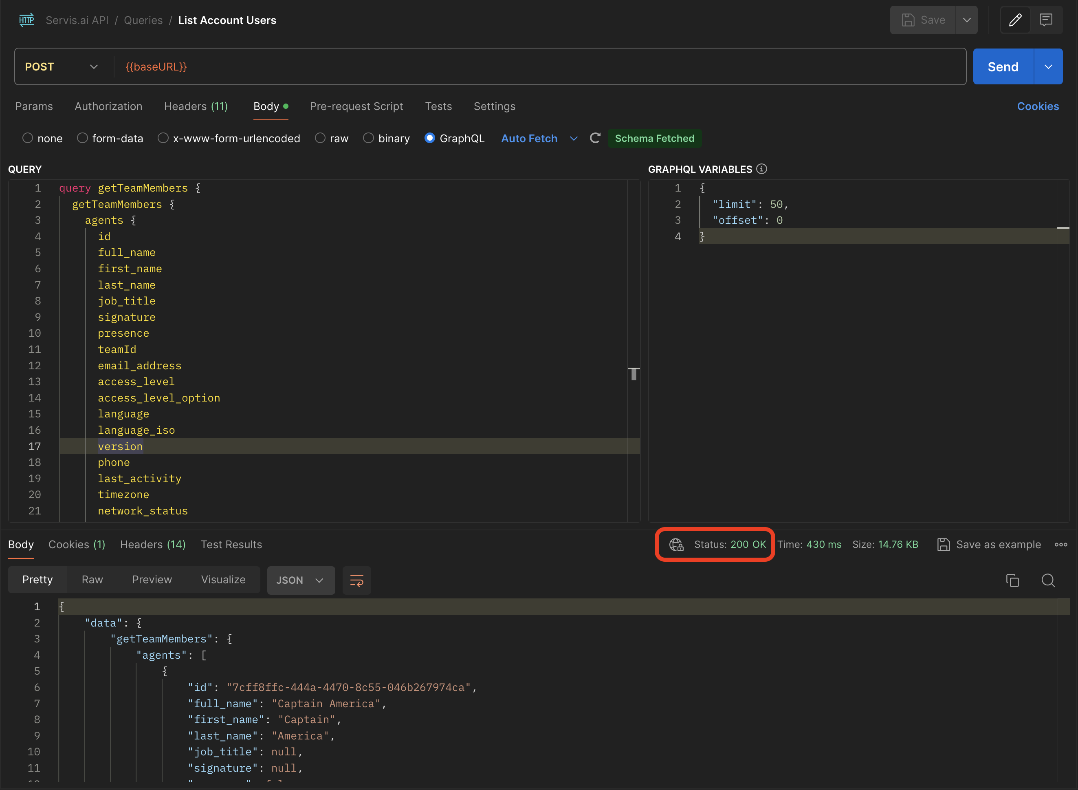Select the none body type
This screenshot has height=790, width=1078.
[28, 138]
